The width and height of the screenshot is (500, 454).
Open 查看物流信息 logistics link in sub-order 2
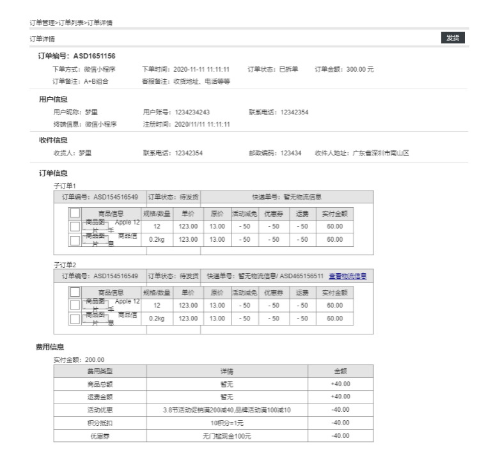(x=352, y=276)
